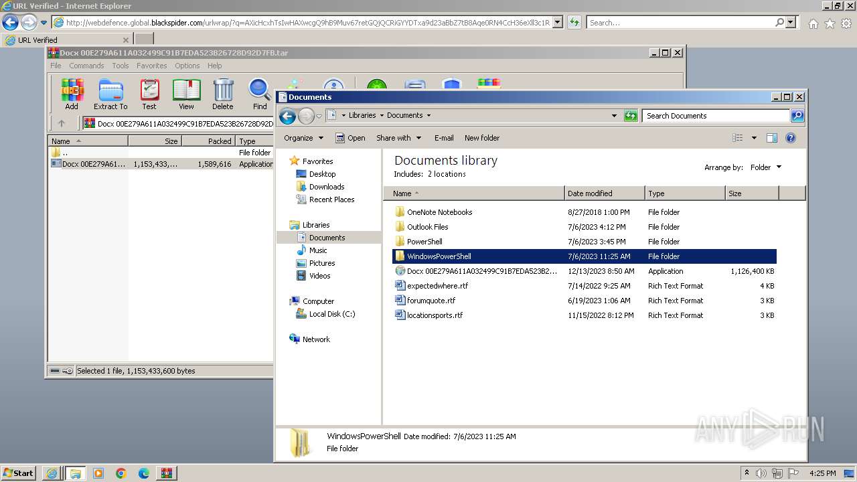The image size is (857, 482).
Task: Refresh the Documents explorer address bar
Action: 631,116
